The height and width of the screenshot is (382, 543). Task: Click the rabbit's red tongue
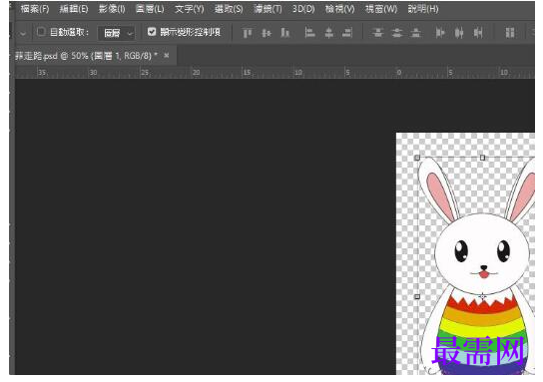484,275
